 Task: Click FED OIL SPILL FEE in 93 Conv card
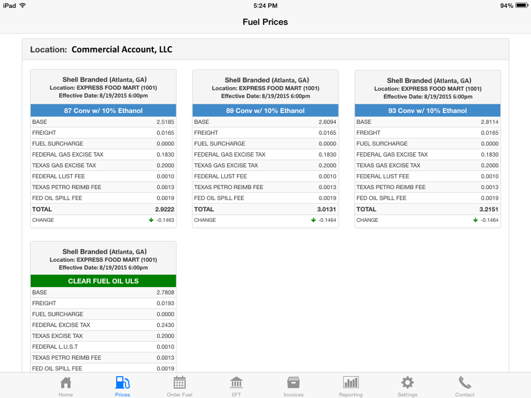(x=381, y=198)
